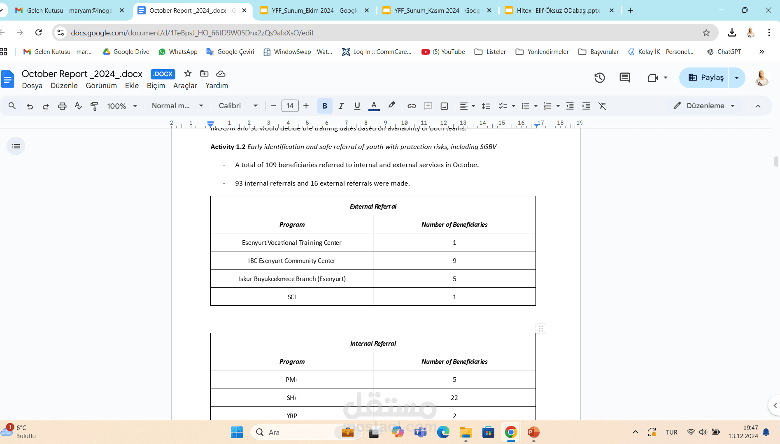Expand the Paylaş share options arrow
Viewport: 780px width, 444px height.
click(736, 77)
